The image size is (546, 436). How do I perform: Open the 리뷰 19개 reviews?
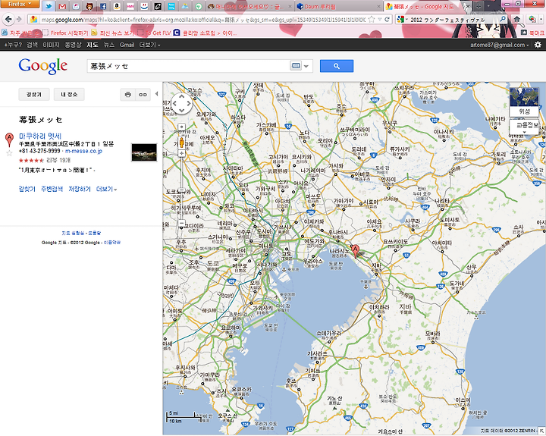[58, 160]
